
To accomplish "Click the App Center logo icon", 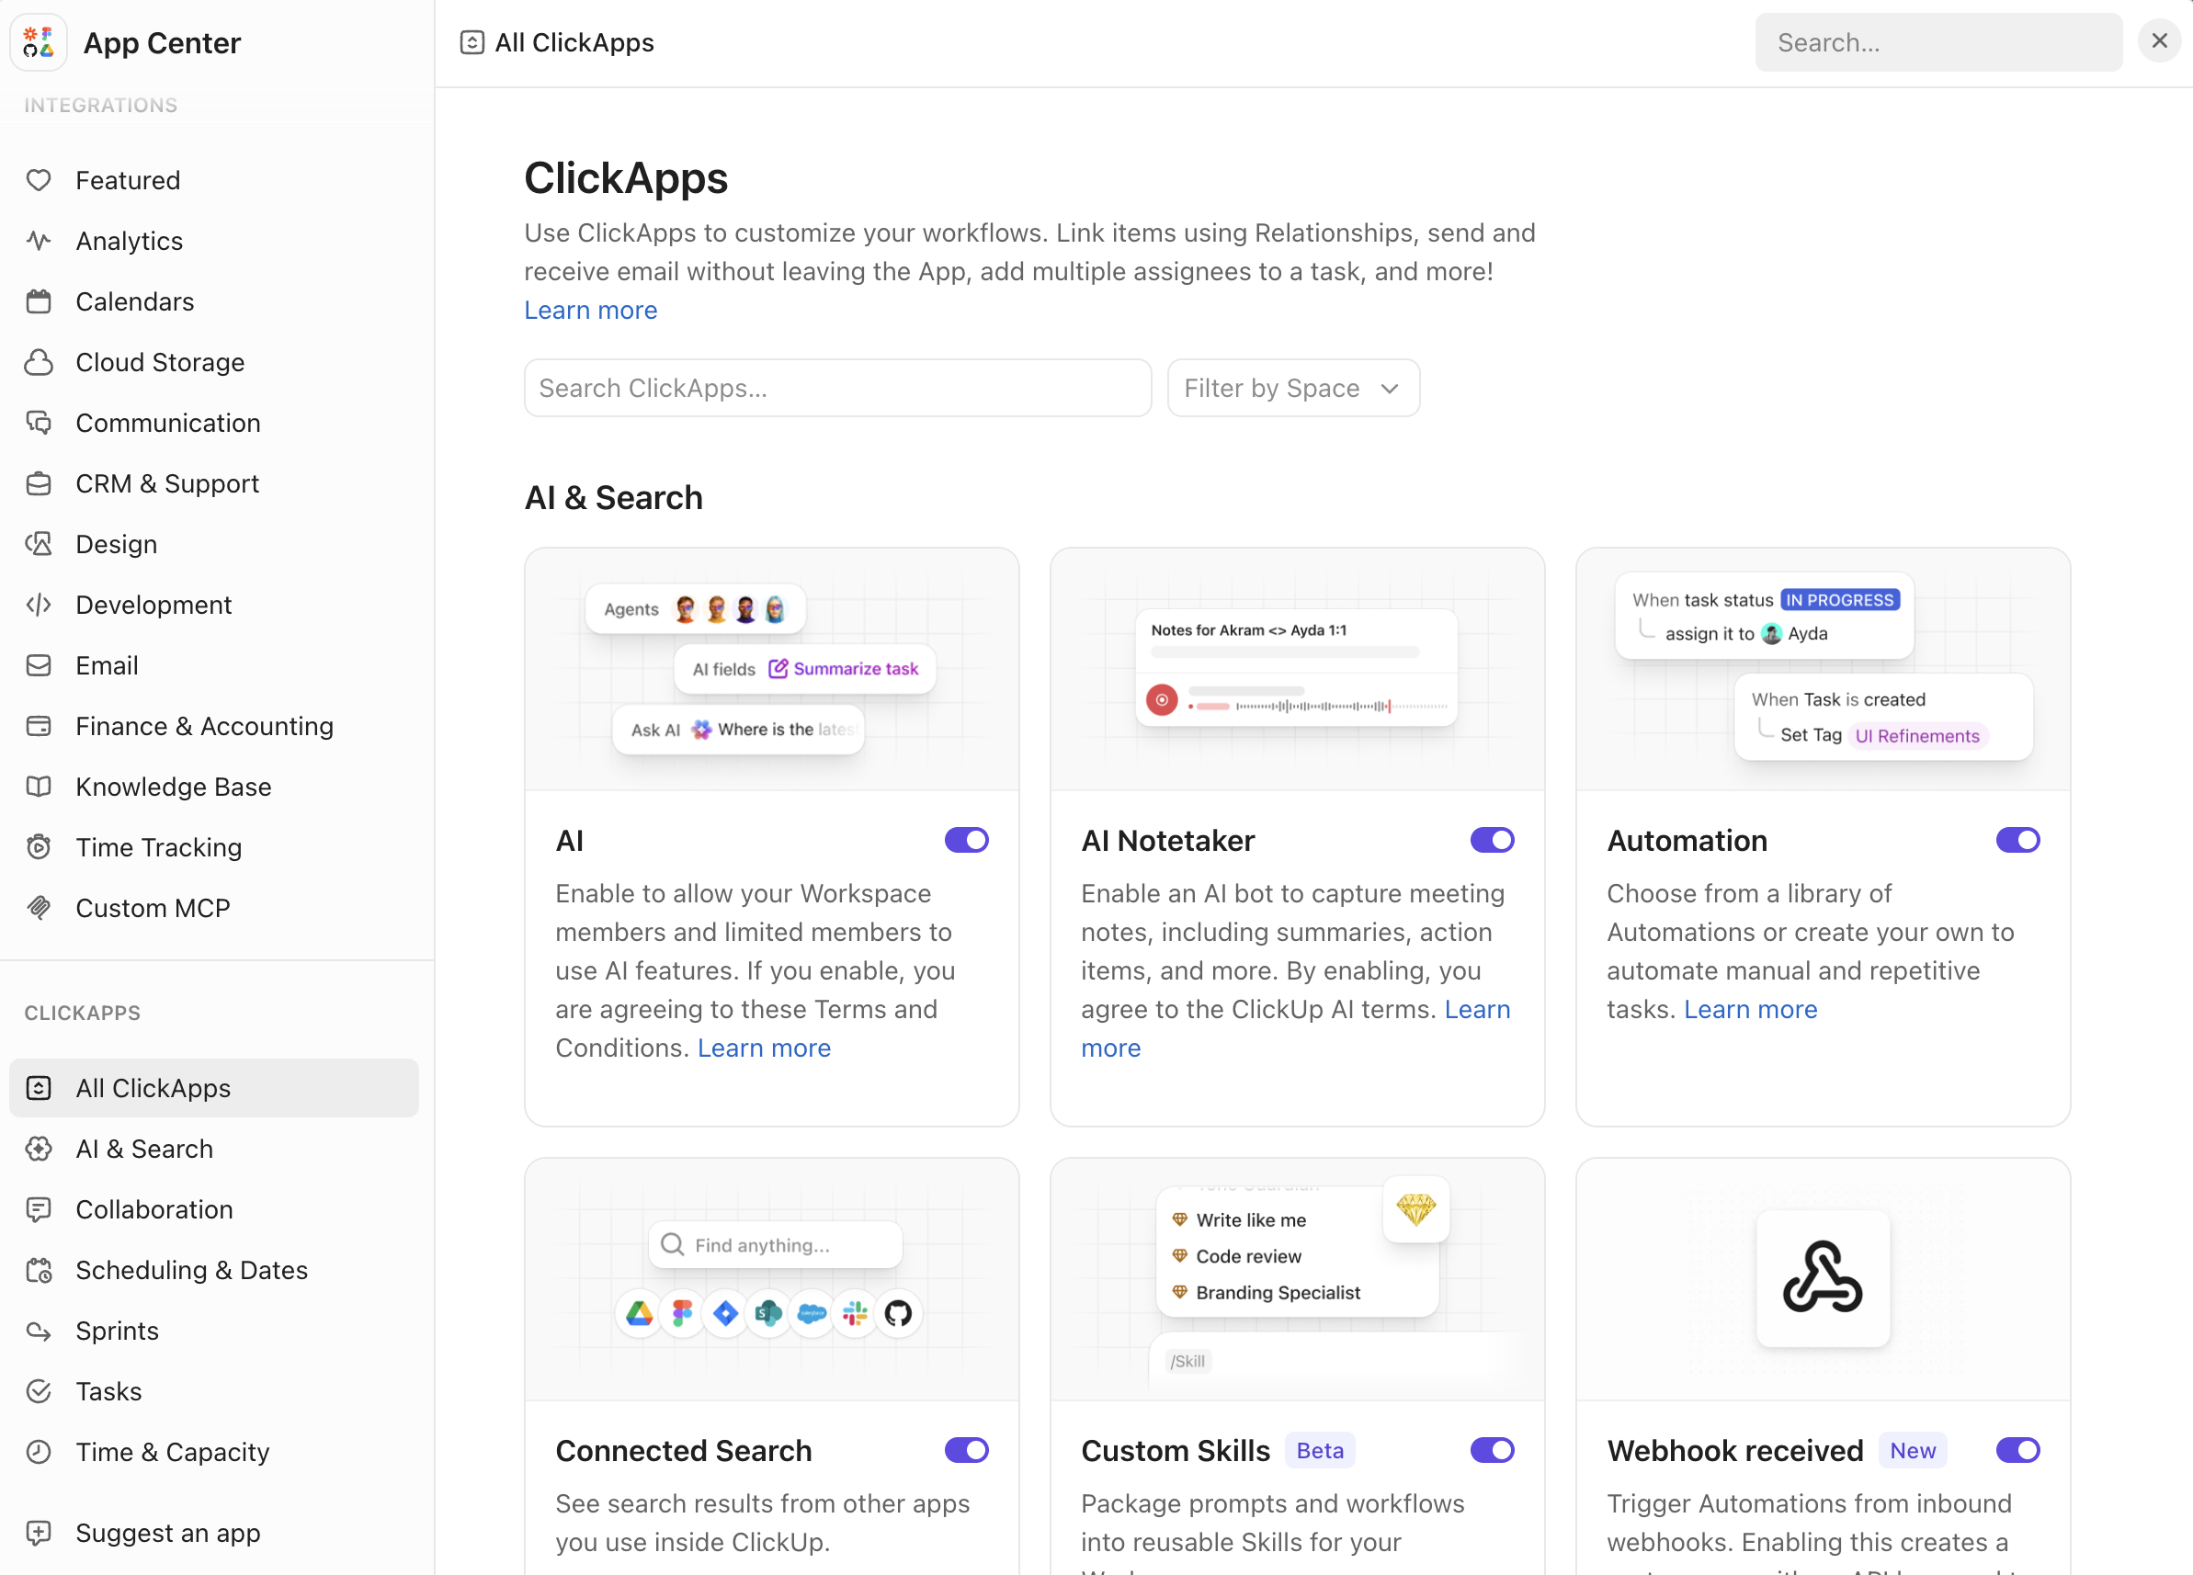I will (x=39, y=42).
